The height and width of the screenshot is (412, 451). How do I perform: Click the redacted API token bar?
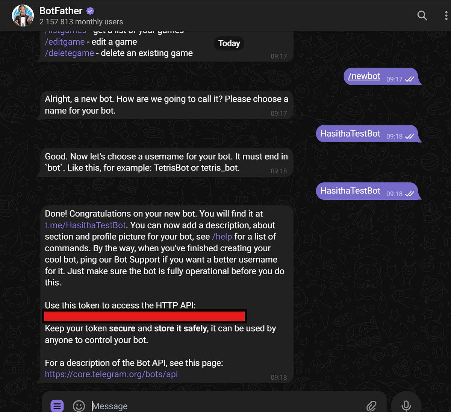[x=145, y=316]
